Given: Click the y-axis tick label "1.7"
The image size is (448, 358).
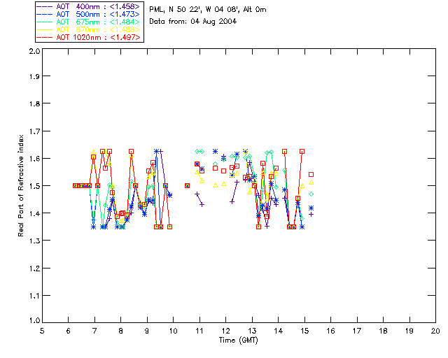Looking at the screenshot, I should pyautogui.click(x=34, y=131).
